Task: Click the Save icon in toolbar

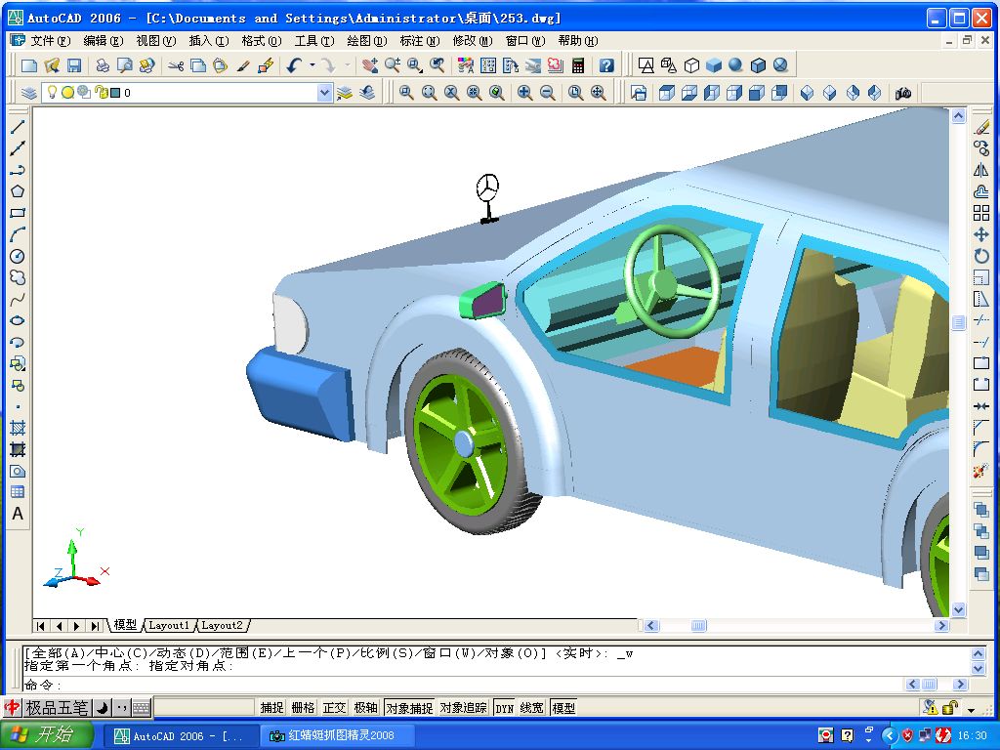Action: pyautogui.click(x=74, y=65)
